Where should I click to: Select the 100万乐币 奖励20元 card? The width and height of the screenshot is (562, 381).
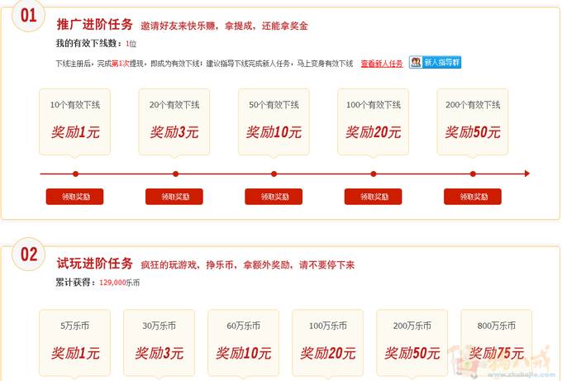tap(328, 343)
